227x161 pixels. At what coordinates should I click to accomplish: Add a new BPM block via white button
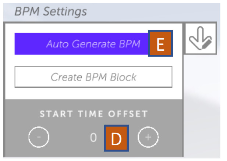pos(93,77)
